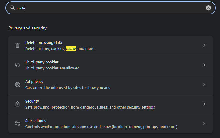The height and width of the screenshot is (138, 220).
Task: Expand Security row chevron arrow
Action: (204, 104)
